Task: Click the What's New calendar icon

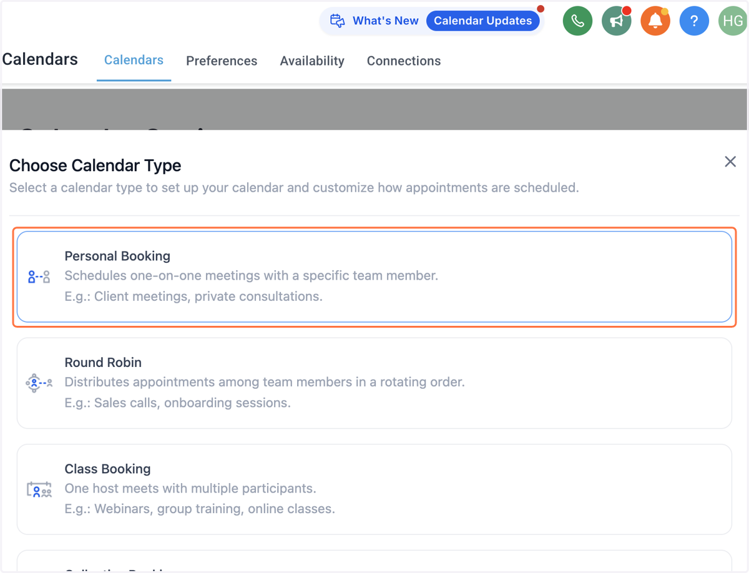Action: coord(338,21)
